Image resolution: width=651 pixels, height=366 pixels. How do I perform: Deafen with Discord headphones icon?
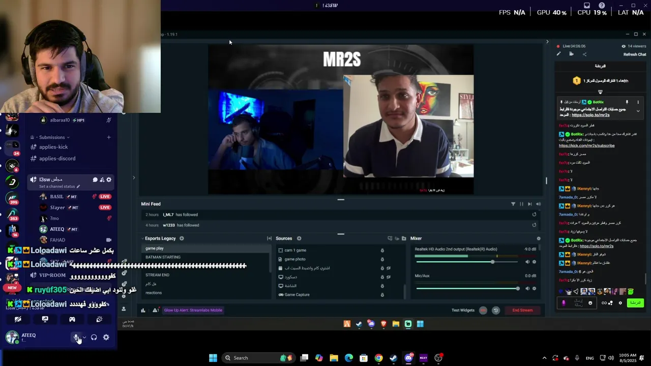pyautogui.click(x=94, y=338)
